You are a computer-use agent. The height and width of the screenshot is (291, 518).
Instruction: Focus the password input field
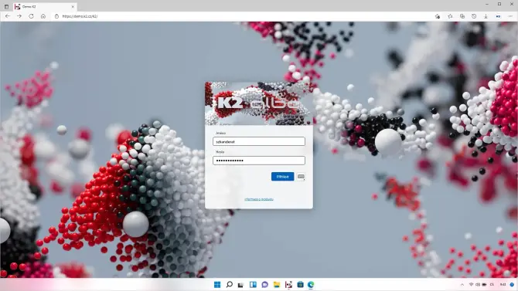tap(259, 161)
